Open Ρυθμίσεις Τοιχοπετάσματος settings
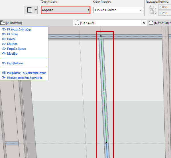The image size is (171, 158). point(26,73)
